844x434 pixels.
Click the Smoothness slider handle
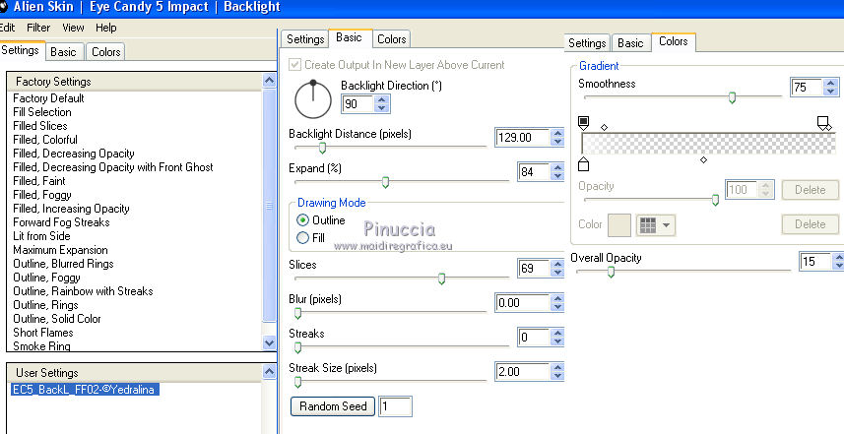pyautogui.click(x=732, y=97)
